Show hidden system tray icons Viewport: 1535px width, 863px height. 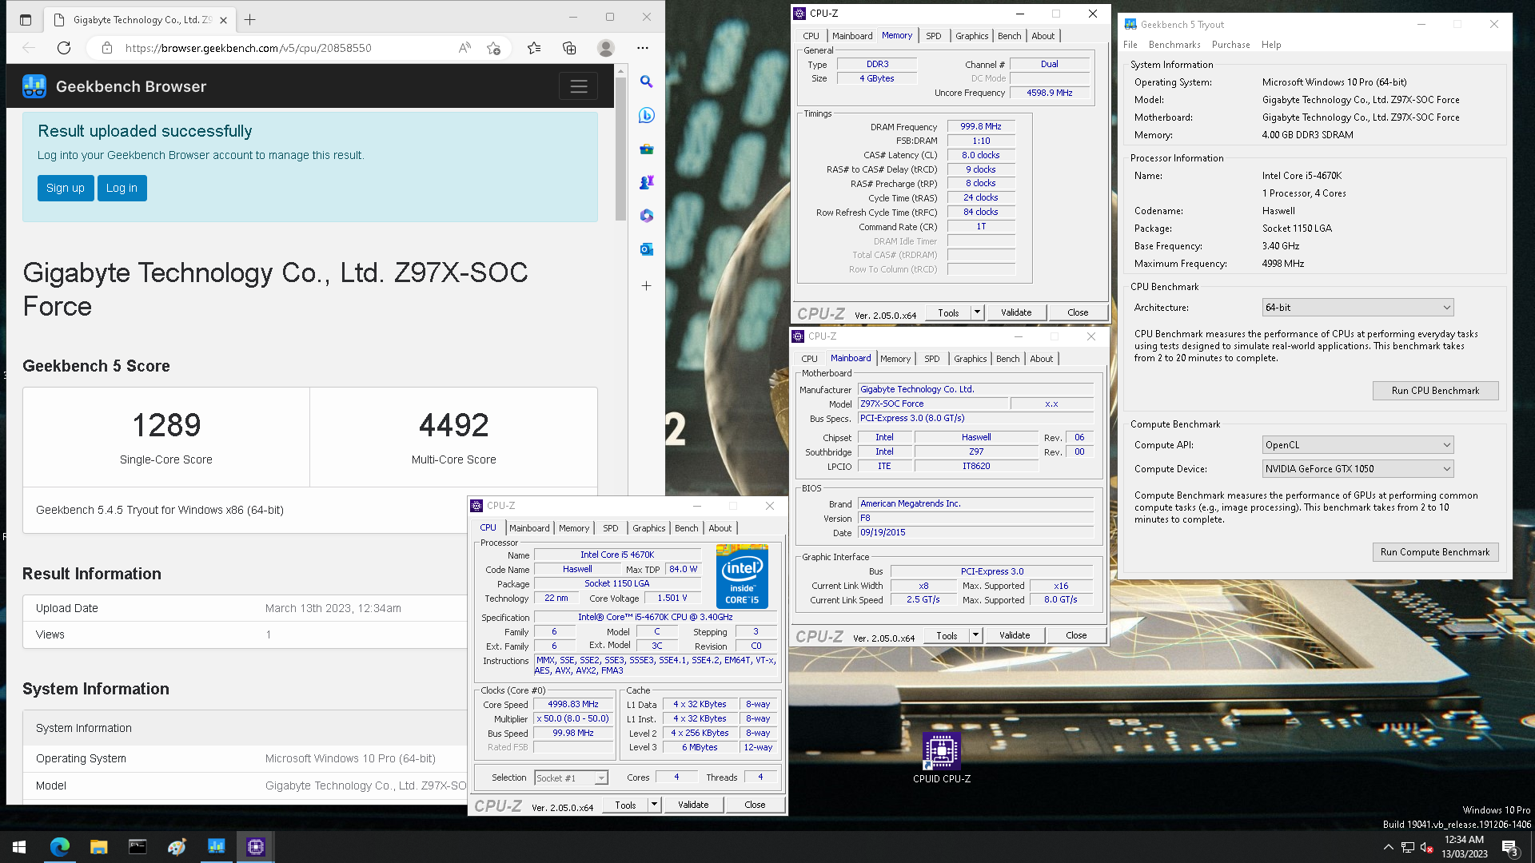click(x=1389, y=847)
